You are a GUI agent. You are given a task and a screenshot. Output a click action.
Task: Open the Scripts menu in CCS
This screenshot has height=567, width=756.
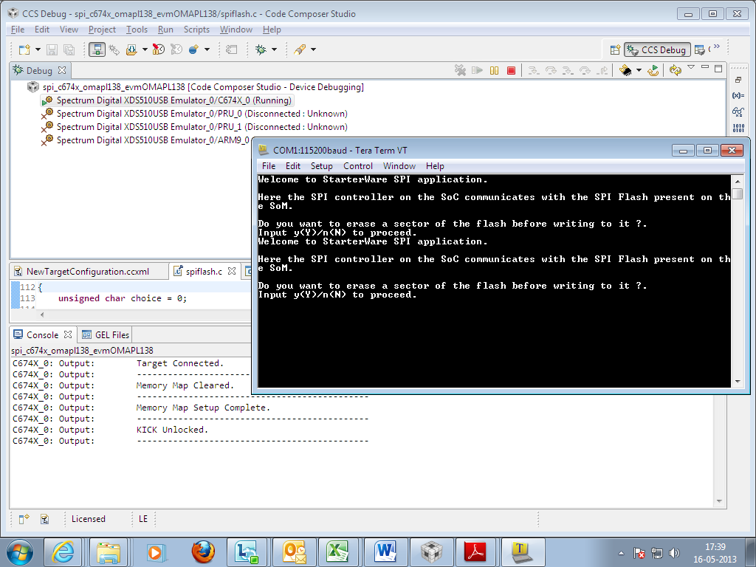tap(196, 30)
